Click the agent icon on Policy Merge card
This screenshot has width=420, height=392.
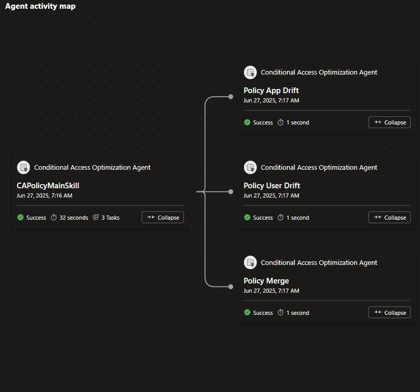pyautogui.click(x=250, y=262)
